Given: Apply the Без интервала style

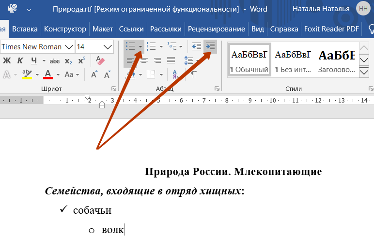Looking at the screenshot, I should pyautogui.click(x=293, y=60).
